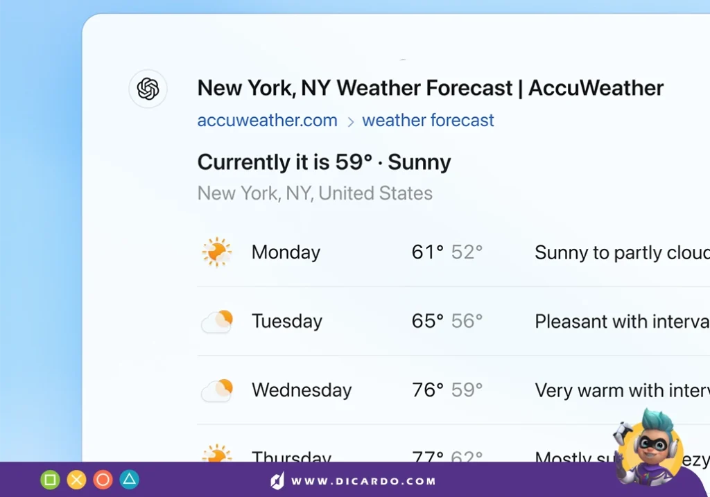Click Wednesday's partly cloudy icon
710x497 pixels.
pos(217,390)
